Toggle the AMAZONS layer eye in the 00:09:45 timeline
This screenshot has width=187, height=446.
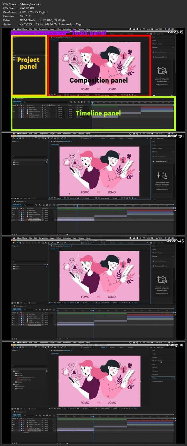pos(12,315)
